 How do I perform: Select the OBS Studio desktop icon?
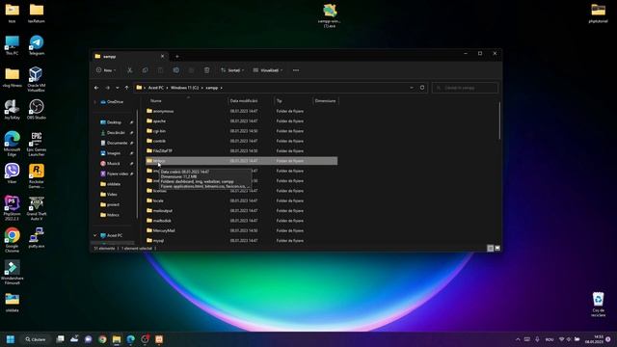(37, 109)
